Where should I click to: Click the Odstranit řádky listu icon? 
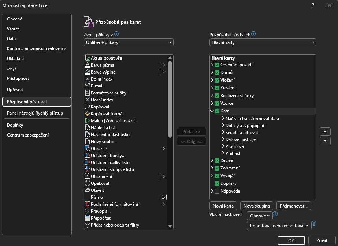pos(88,163)
